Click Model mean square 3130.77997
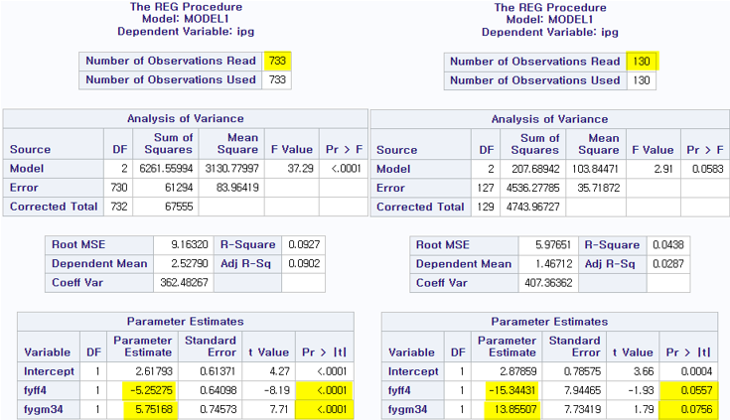The width and height of the screenshot is (730, 420). tap(231, 168)
